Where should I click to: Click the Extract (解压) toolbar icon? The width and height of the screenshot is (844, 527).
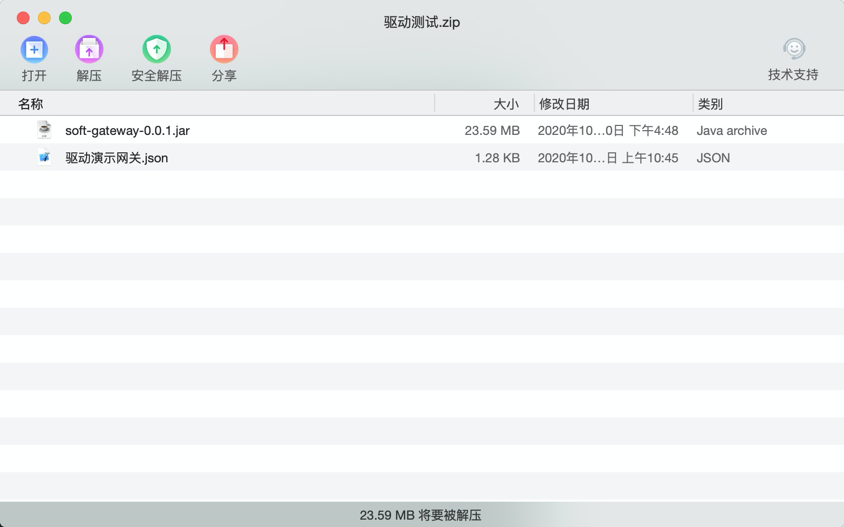[x=89, y=50]
